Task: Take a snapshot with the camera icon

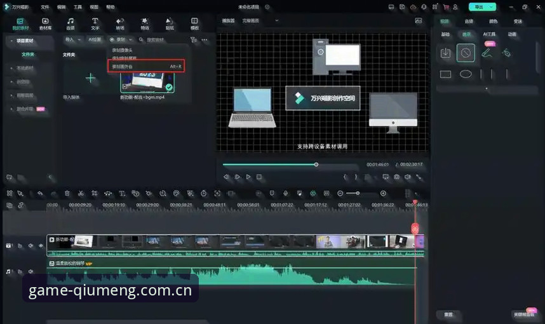Action: click(396, 177)
